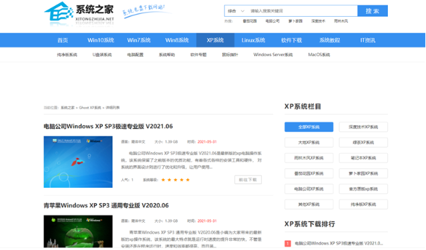Image resolution: width=426 pixels, height=250 pixels.
Task: Click the 系统之家 breadcrumb link
Action: (67, 108)
